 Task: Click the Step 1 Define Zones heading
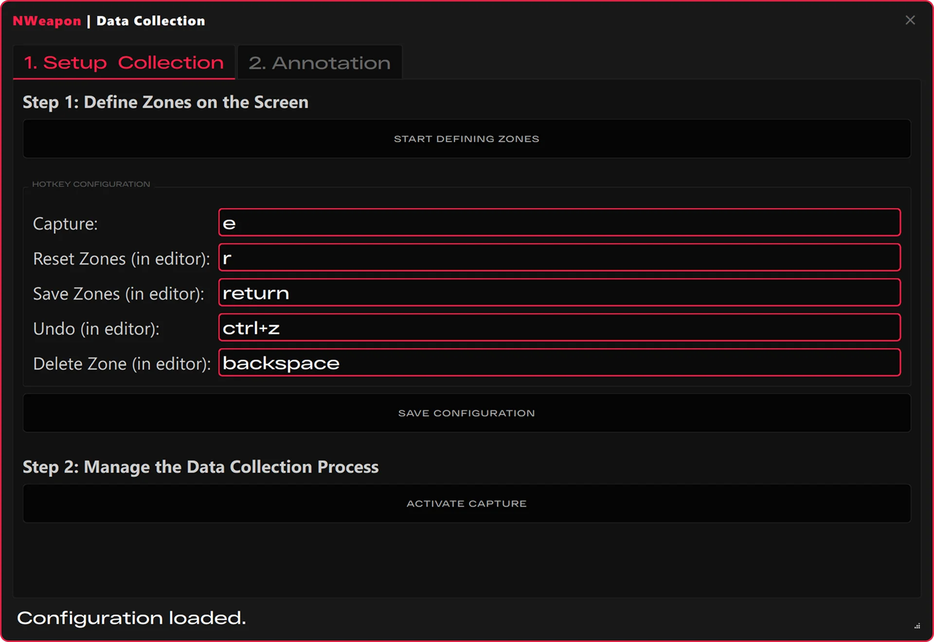tap(165, 102)
